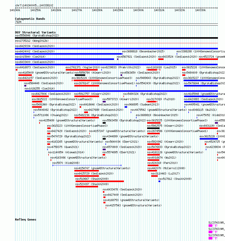Screen dimensions: 225x241
Task: Select nsv5574895 (Ebert2021) variant
Action: [x=119, y=152]
